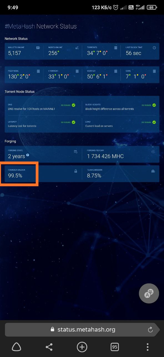
Task: Click the green check beside Block Heights
Action: pyautogui.click(x=154, y=105)
